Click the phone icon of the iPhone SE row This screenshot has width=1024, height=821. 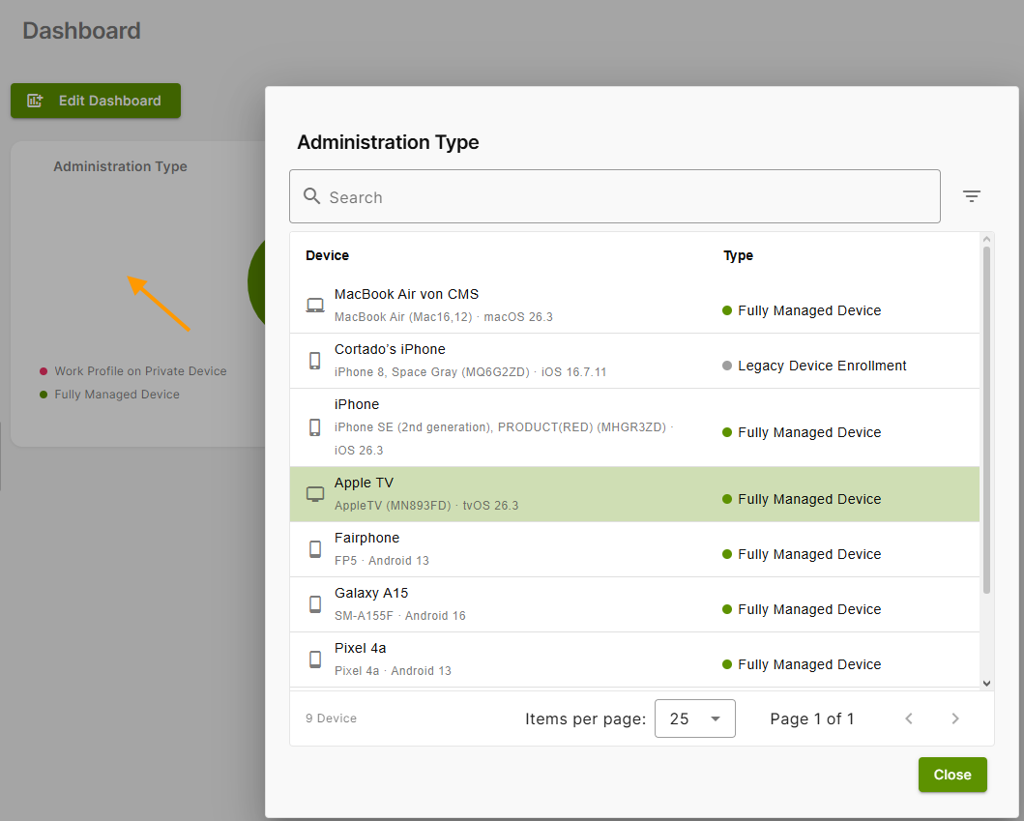click(315, 427)
